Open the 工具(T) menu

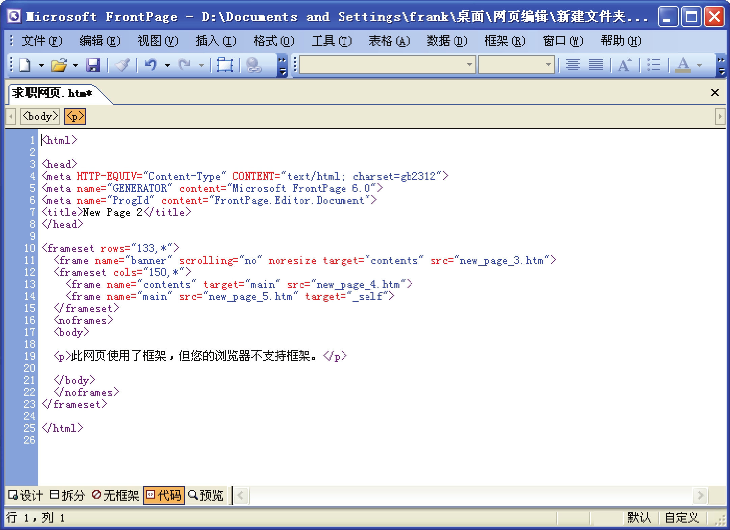tap(332, 41)
